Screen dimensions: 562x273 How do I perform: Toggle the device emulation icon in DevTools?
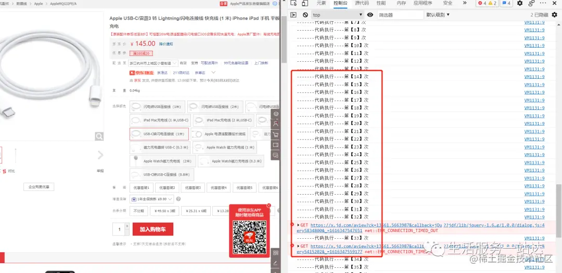coord(305,3)
